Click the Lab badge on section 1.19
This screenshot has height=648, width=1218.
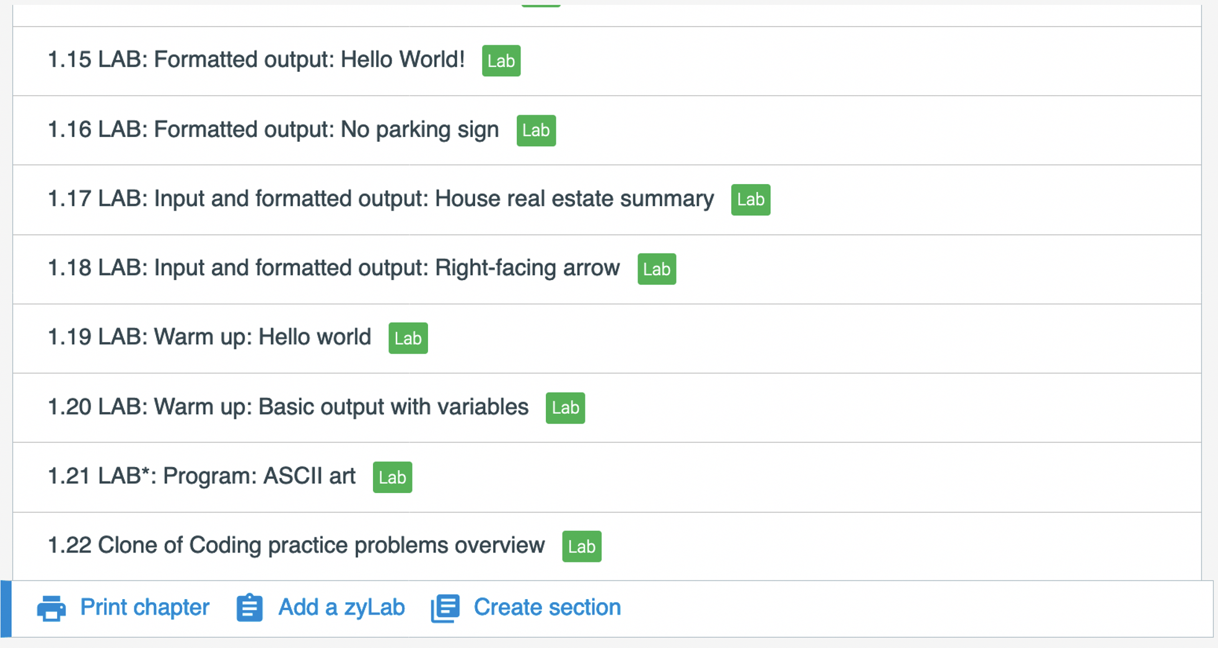(408, 338)
